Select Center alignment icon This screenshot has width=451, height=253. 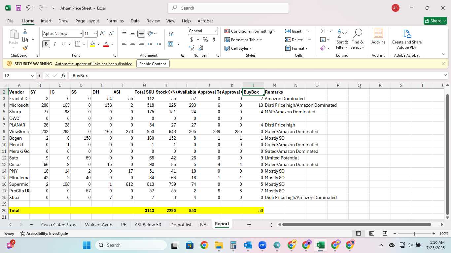pos(133,44)
